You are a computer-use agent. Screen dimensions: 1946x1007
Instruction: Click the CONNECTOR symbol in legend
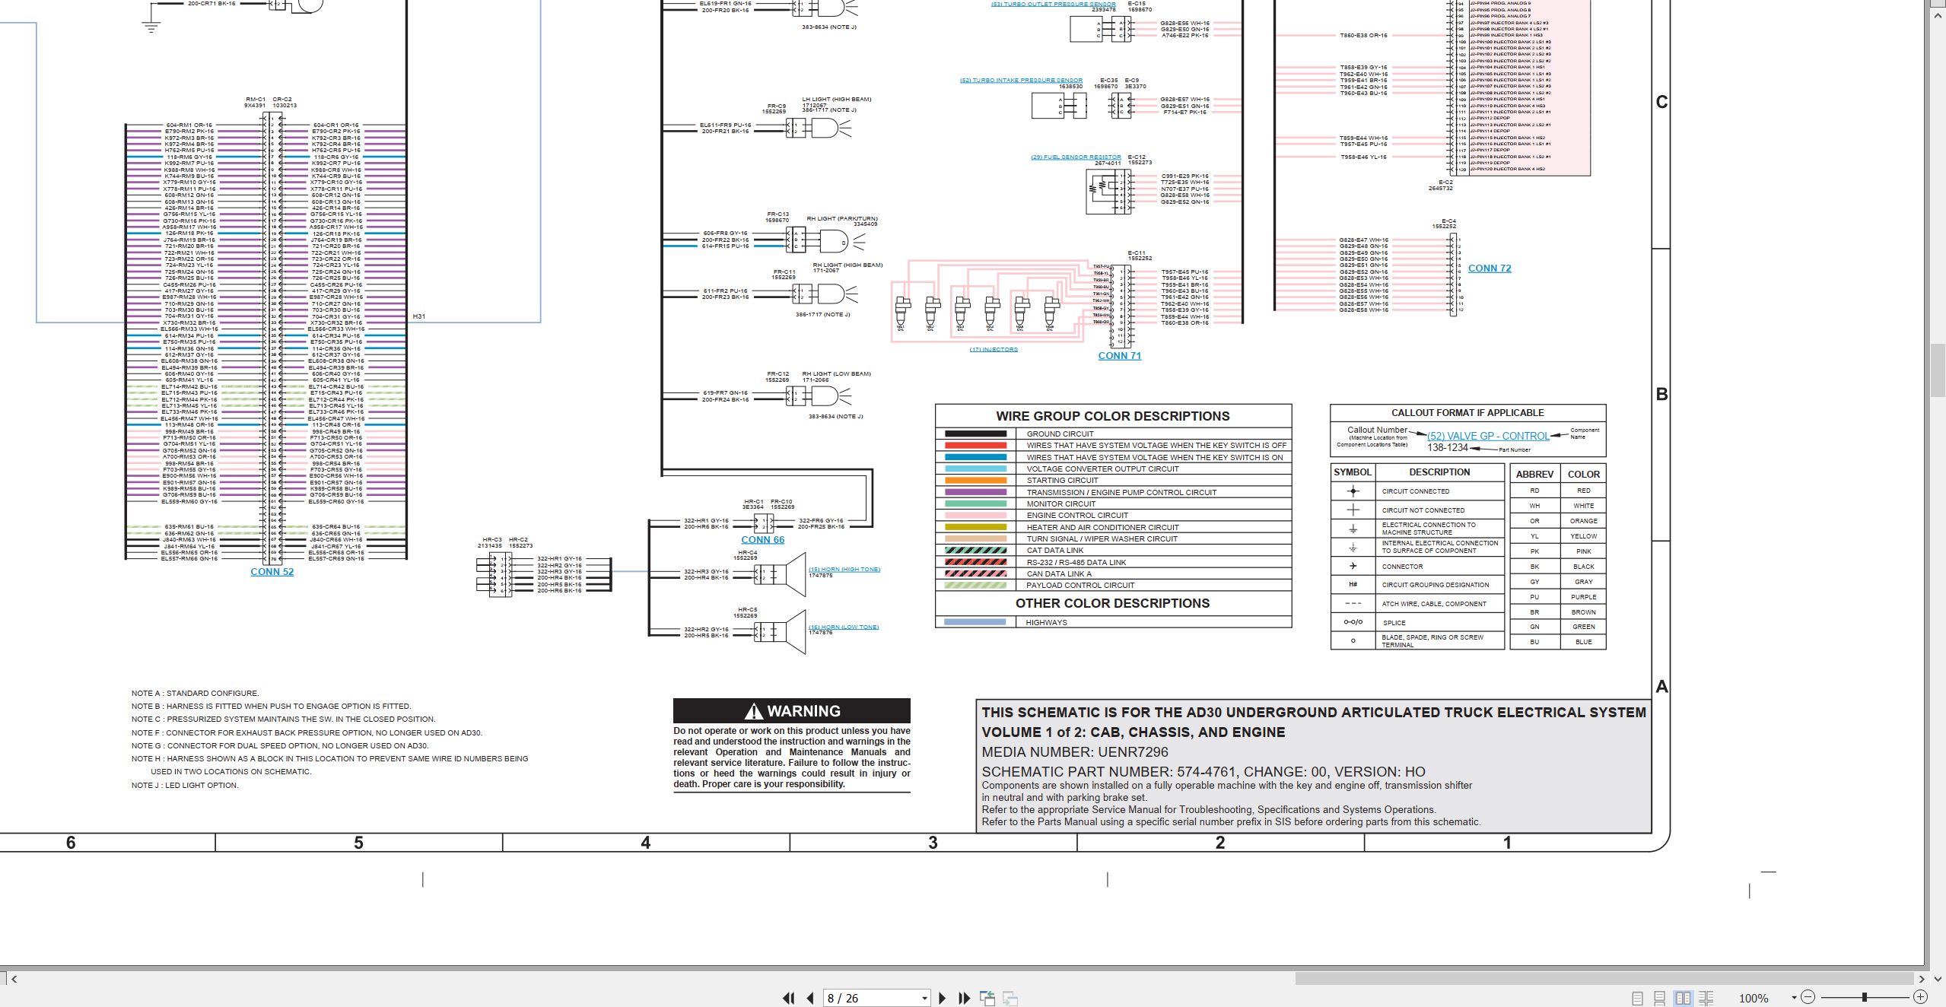point(1353,567)
